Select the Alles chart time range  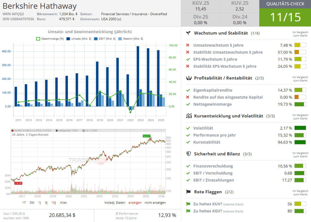point(63,203)
